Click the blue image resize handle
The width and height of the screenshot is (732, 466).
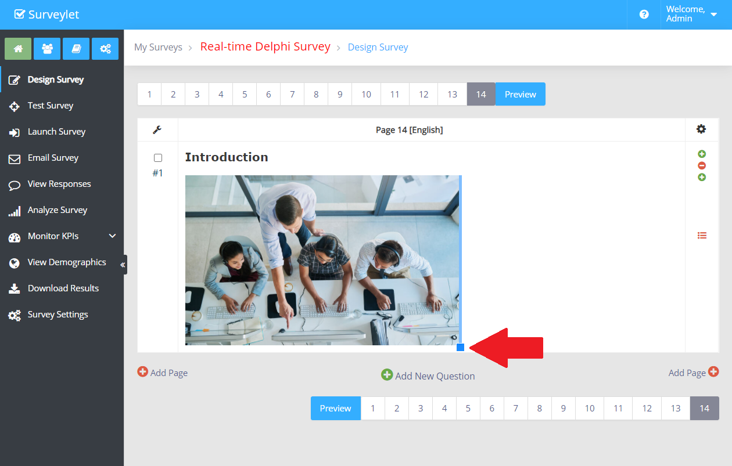pyautogui.click(x=460, y=347)
